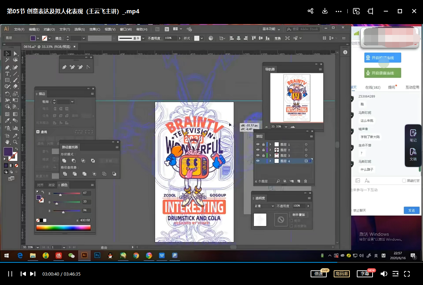Click 制作蒙版 make mask button

click(x=299, y=215)
